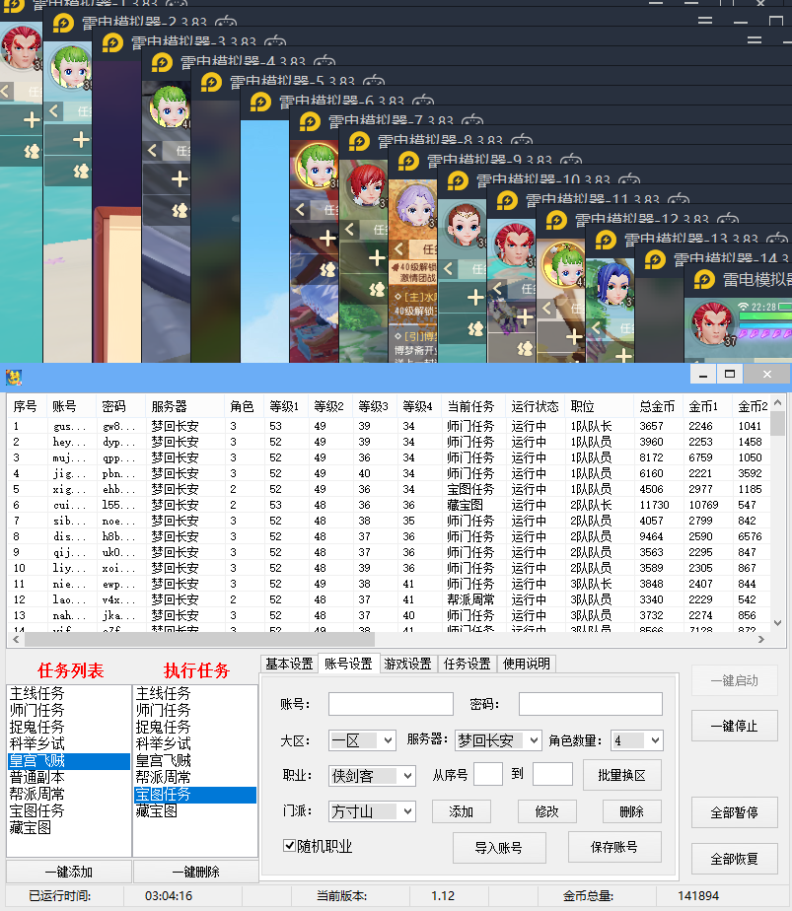Focus the 密码 input field
The width and height of the screenshot is (792, 911).
[x=591, y=704]
